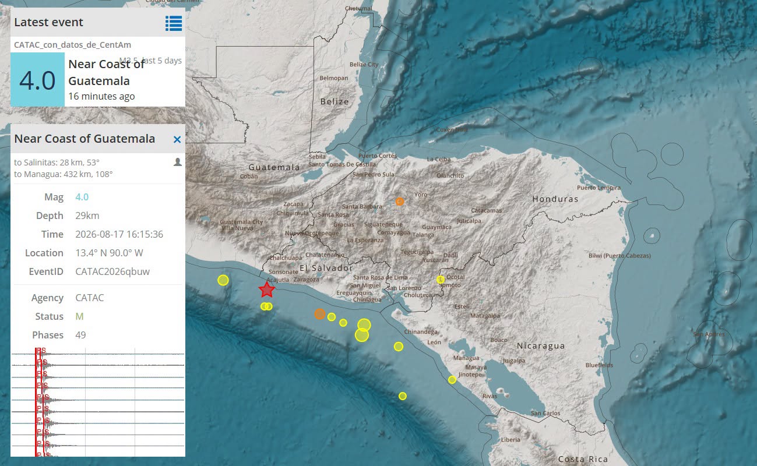Select the orange event circle near Yoro
Image resolution: width=757 pixels, height=466 pixels.
click(x=400, y=202)
